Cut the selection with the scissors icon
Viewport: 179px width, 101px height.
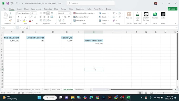point(10,13)
